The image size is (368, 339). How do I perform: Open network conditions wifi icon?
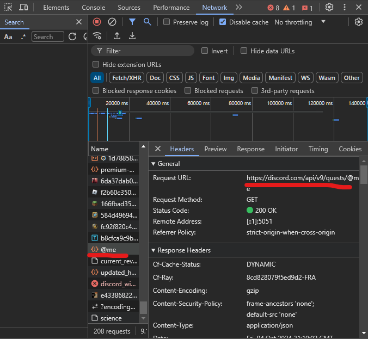click(97, 36)
